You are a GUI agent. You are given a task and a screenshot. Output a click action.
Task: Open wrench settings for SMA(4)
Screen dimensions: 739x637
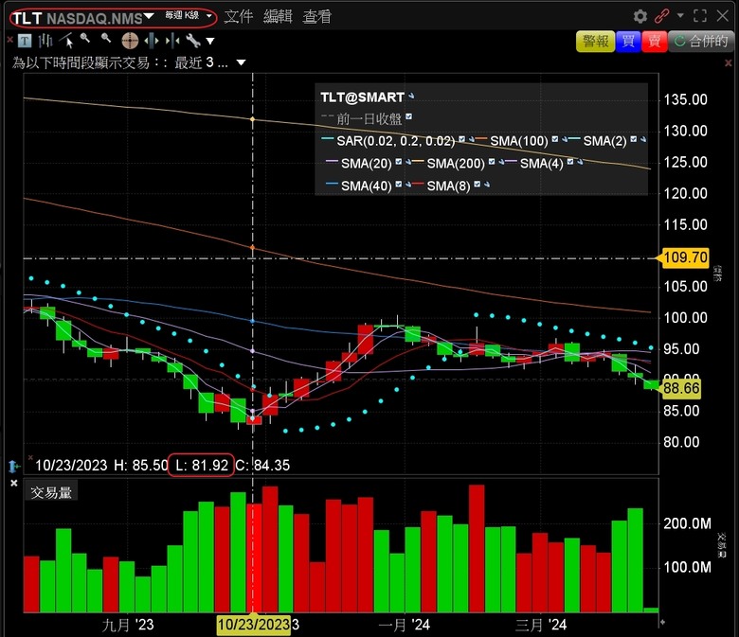point(580,162)
